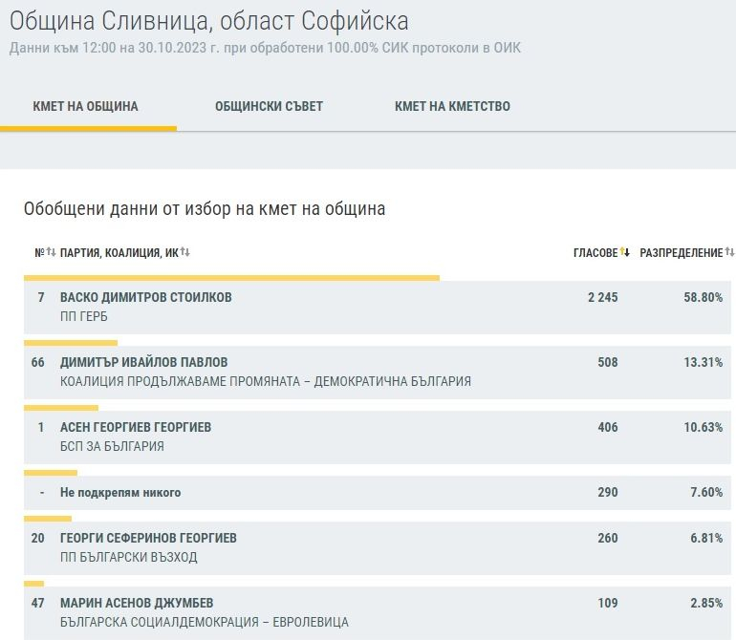736x640 pixels.
Task: Select candidate МАРИН АСЕНОВ ДЖУМБЕВ
Action: (137, 603)
